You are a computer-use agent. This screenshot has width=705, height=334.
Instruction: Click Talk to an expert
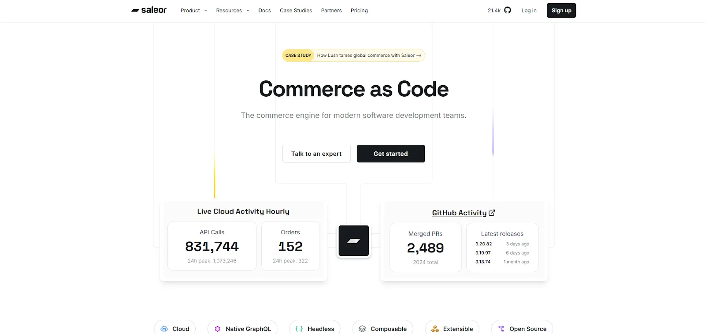(316, 154)
